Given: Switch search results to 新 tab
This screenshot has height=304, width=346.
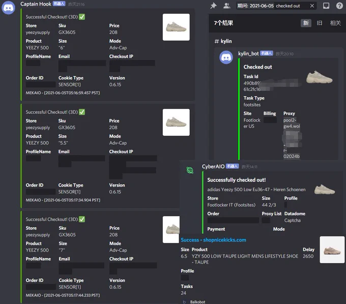Looking at the screenshot, I should (306, 23).
